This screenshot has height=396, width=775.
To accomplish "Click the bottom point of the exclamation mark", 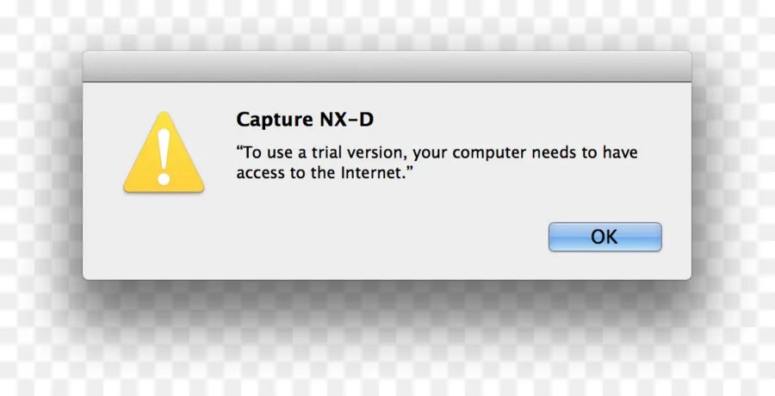I will (164, 179).
